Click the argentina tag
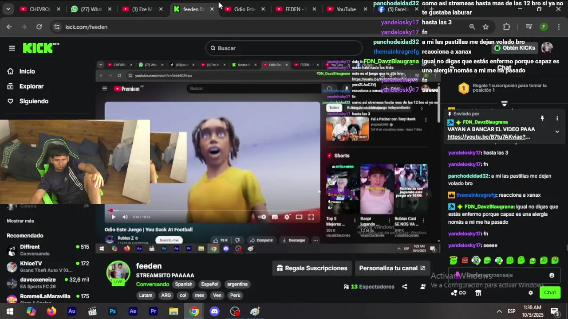Image resolution: width=568 pixels, height=319 pixels. click(x=237, y=284)
